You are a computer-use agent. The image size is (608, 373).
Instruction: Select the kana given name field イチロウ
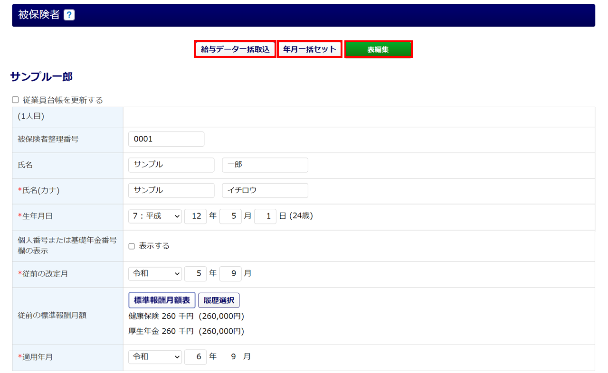(265, 190)
